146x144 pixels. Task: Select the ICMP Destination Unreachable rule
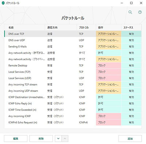click(x=73, y=97)
